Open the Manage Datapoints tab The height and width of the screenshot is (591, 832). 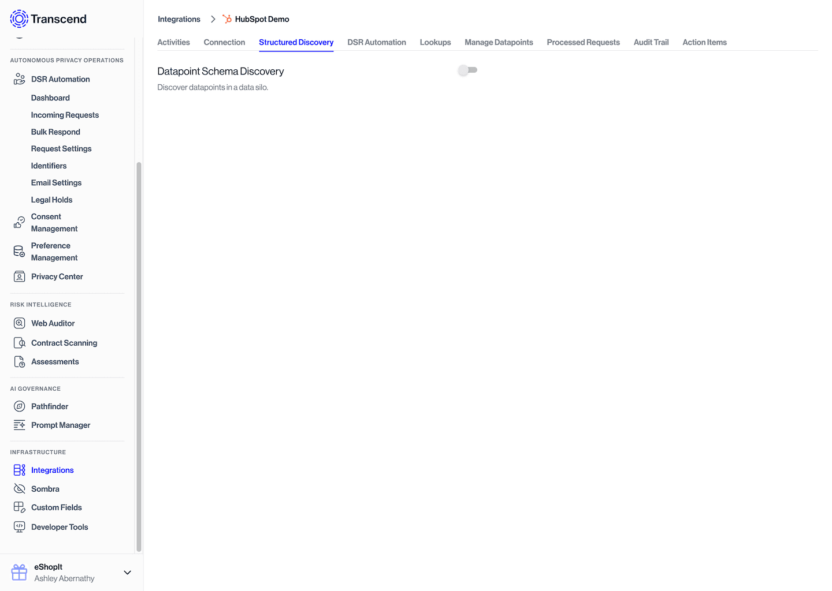coord(499,42)
